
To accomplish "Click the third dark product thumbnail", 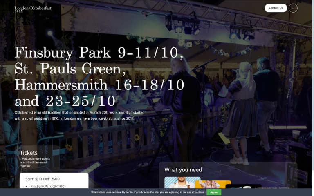I will click(243, 186).
